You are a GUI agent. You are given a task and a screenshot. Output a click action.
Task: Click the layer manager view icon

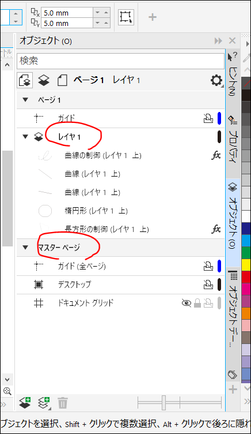click(x=44, y=81)
